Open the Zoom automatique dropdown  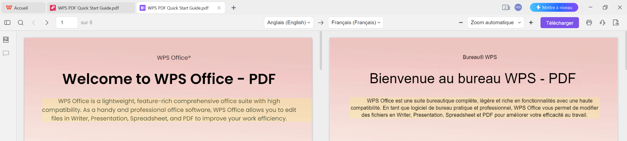tap(495, 23)
